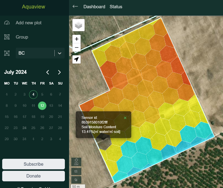Image resolution: width=223 pixels, height=188 pixels.
Task: Click the Donate button
Action: point(33,176)
